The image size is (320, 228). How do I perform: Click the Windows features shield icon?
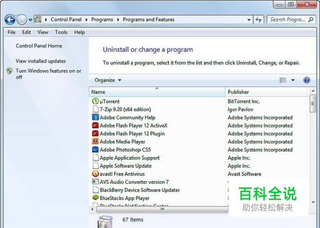pos(9,71)
